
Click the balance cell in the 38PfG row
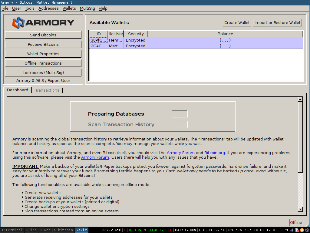click(225, 40)
